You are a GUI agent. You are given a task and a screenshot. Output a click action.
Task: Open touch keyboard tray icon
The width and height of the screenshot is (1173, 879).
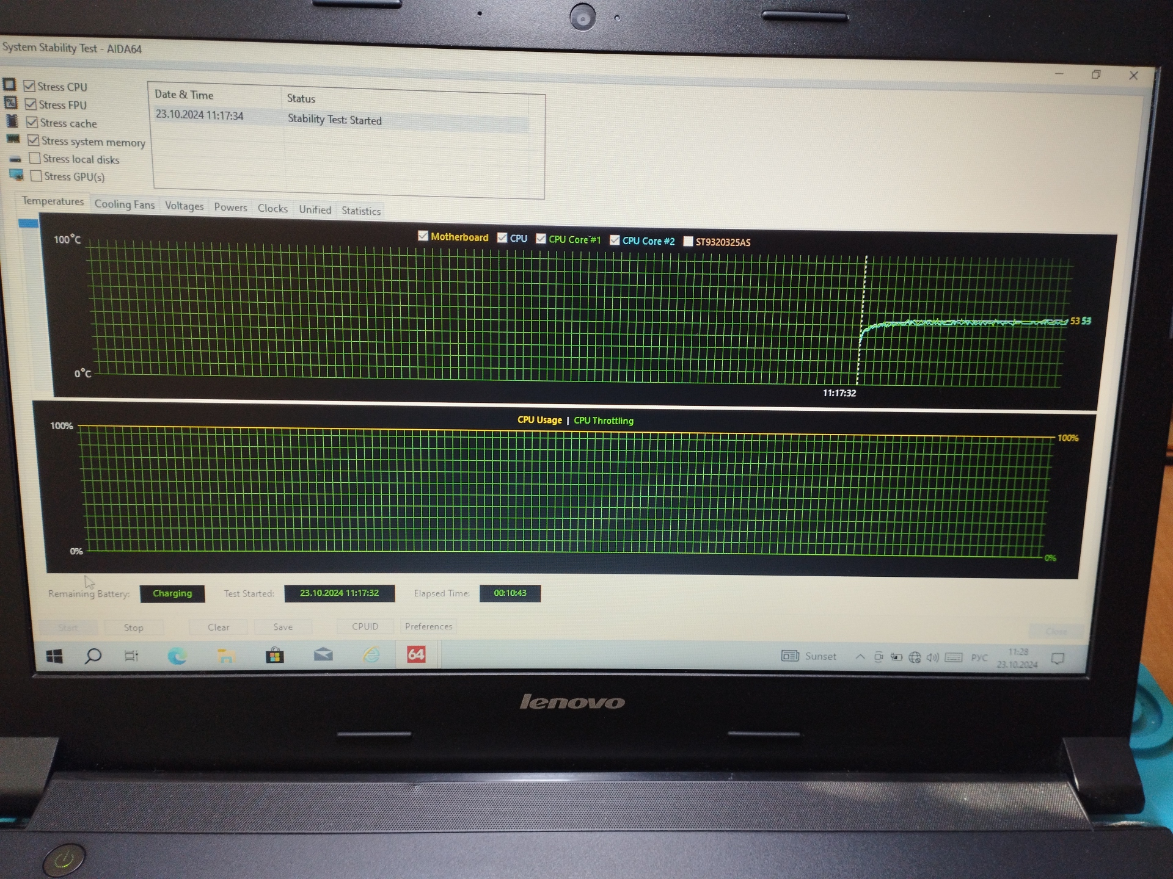(x=954, y=657)
